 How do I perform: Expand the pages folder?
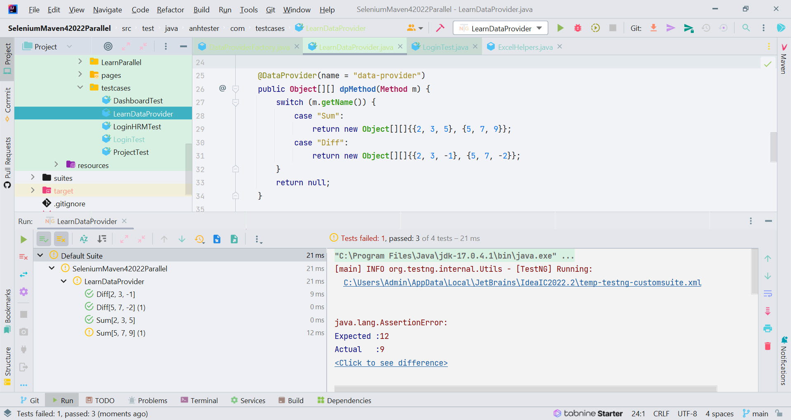tap(80, 75)
